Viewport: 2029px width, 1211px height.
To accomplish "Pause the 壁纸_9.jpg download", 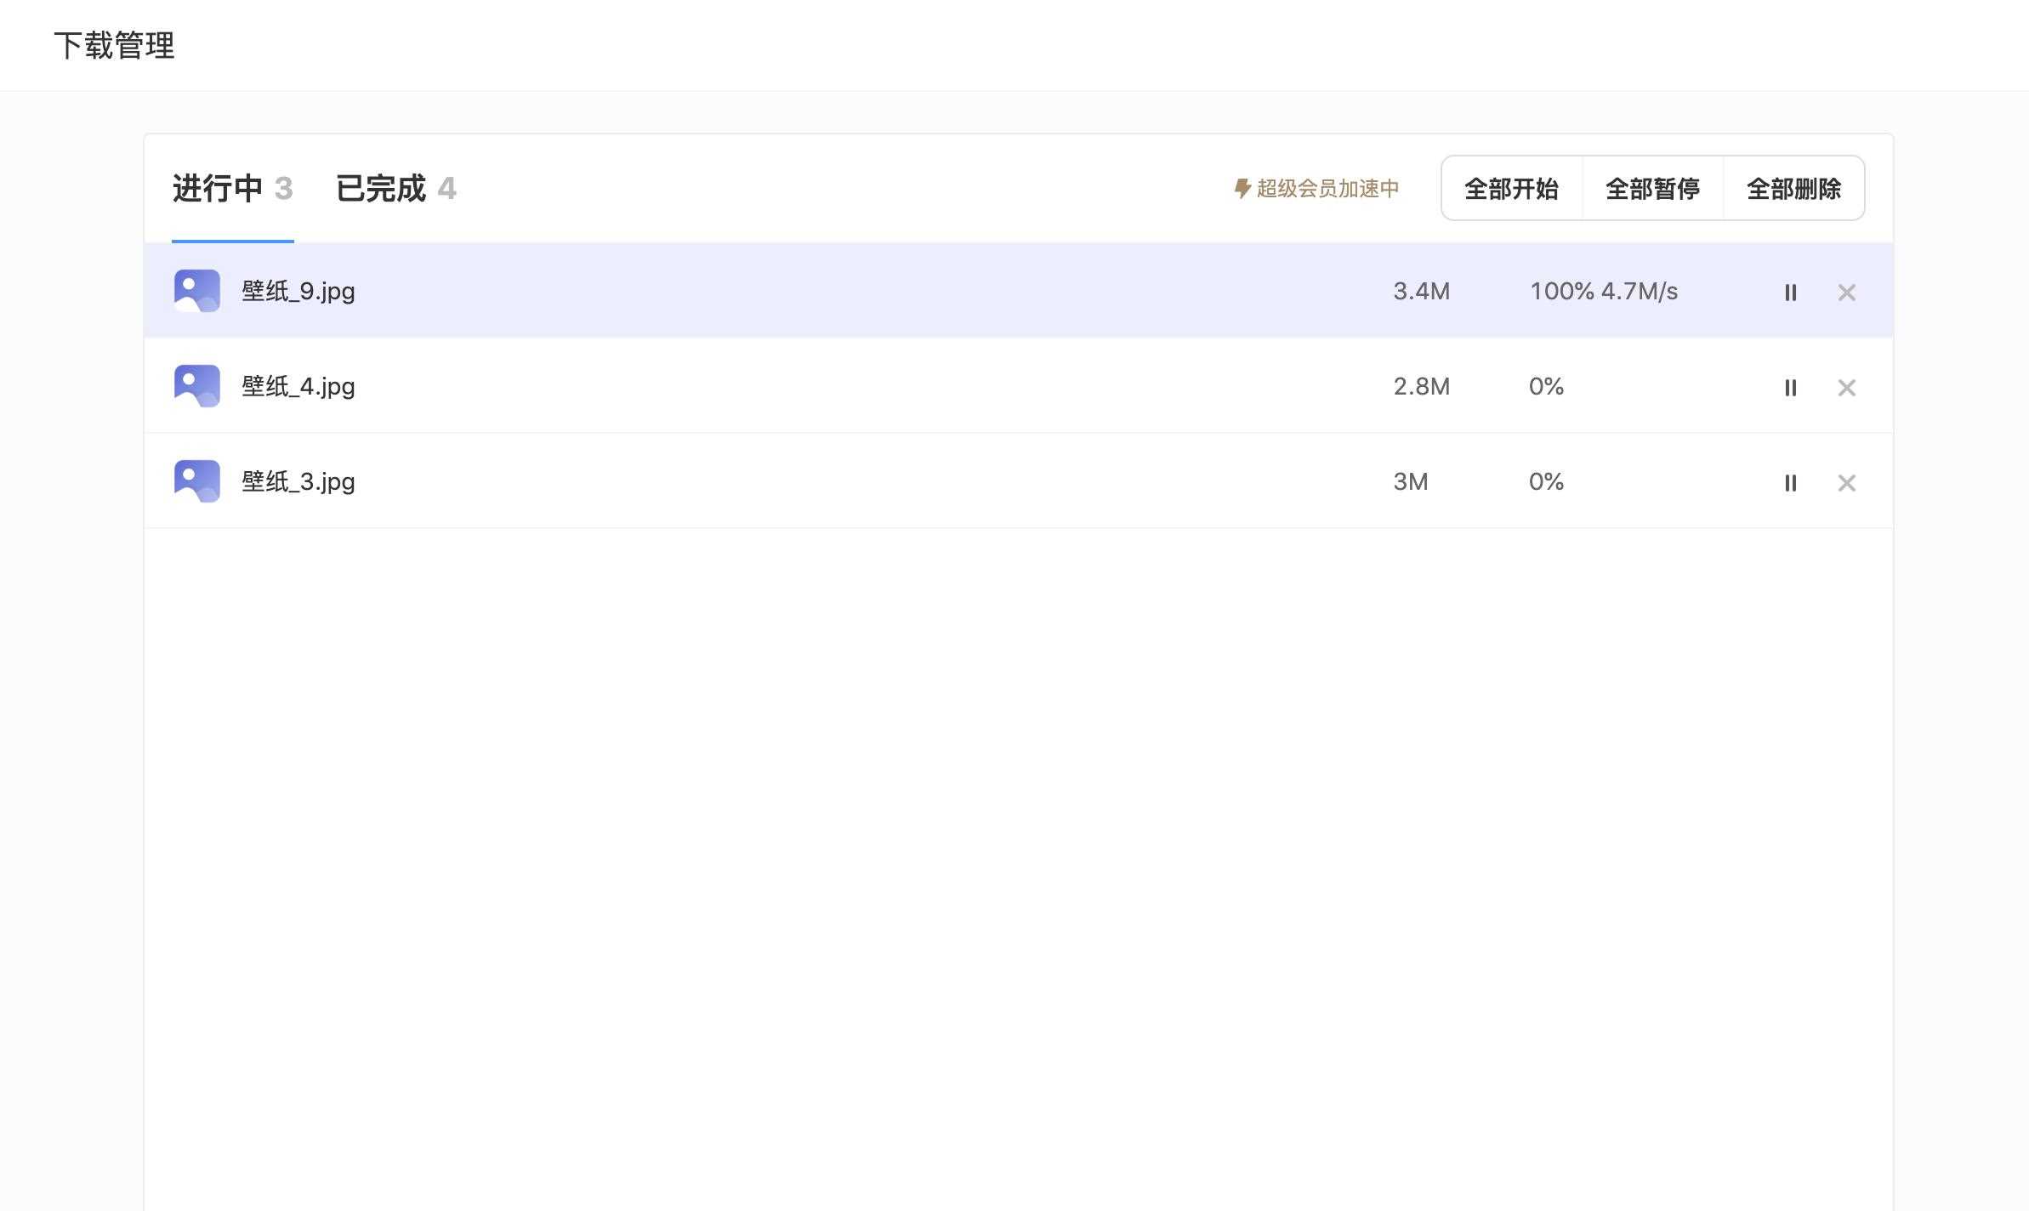I will [1790, 292].
